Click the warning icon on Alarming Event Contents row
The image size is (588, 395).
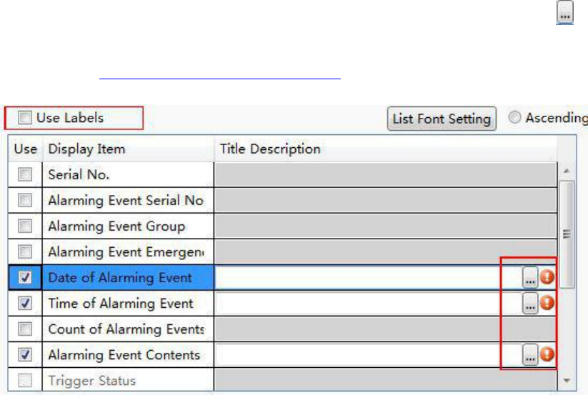(547, 355)
